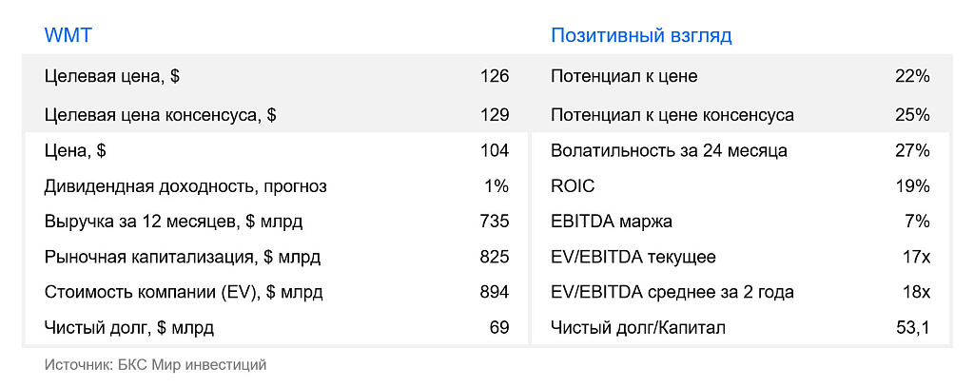Click the WMT ticker heading

(x=68, y=35)
